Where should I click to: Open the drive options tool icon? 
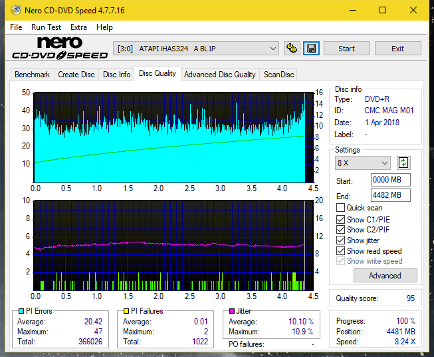pyautogui.click(x=292, y=49)
